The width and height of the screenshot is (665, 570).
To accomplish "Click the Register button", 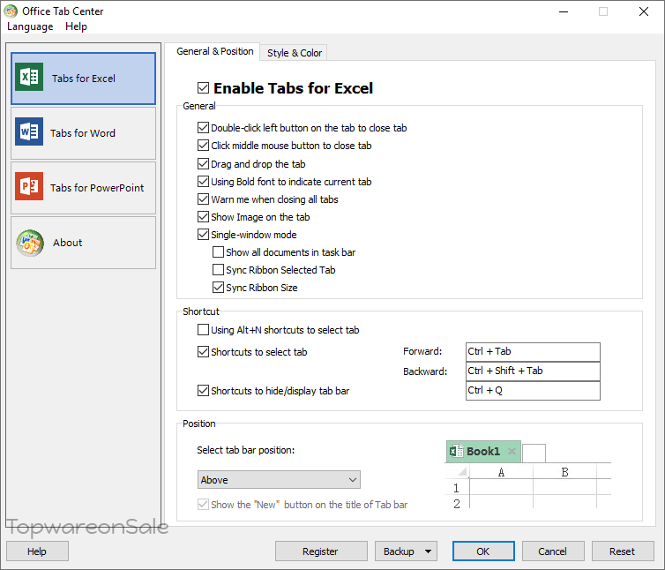I will pos(321,551).
